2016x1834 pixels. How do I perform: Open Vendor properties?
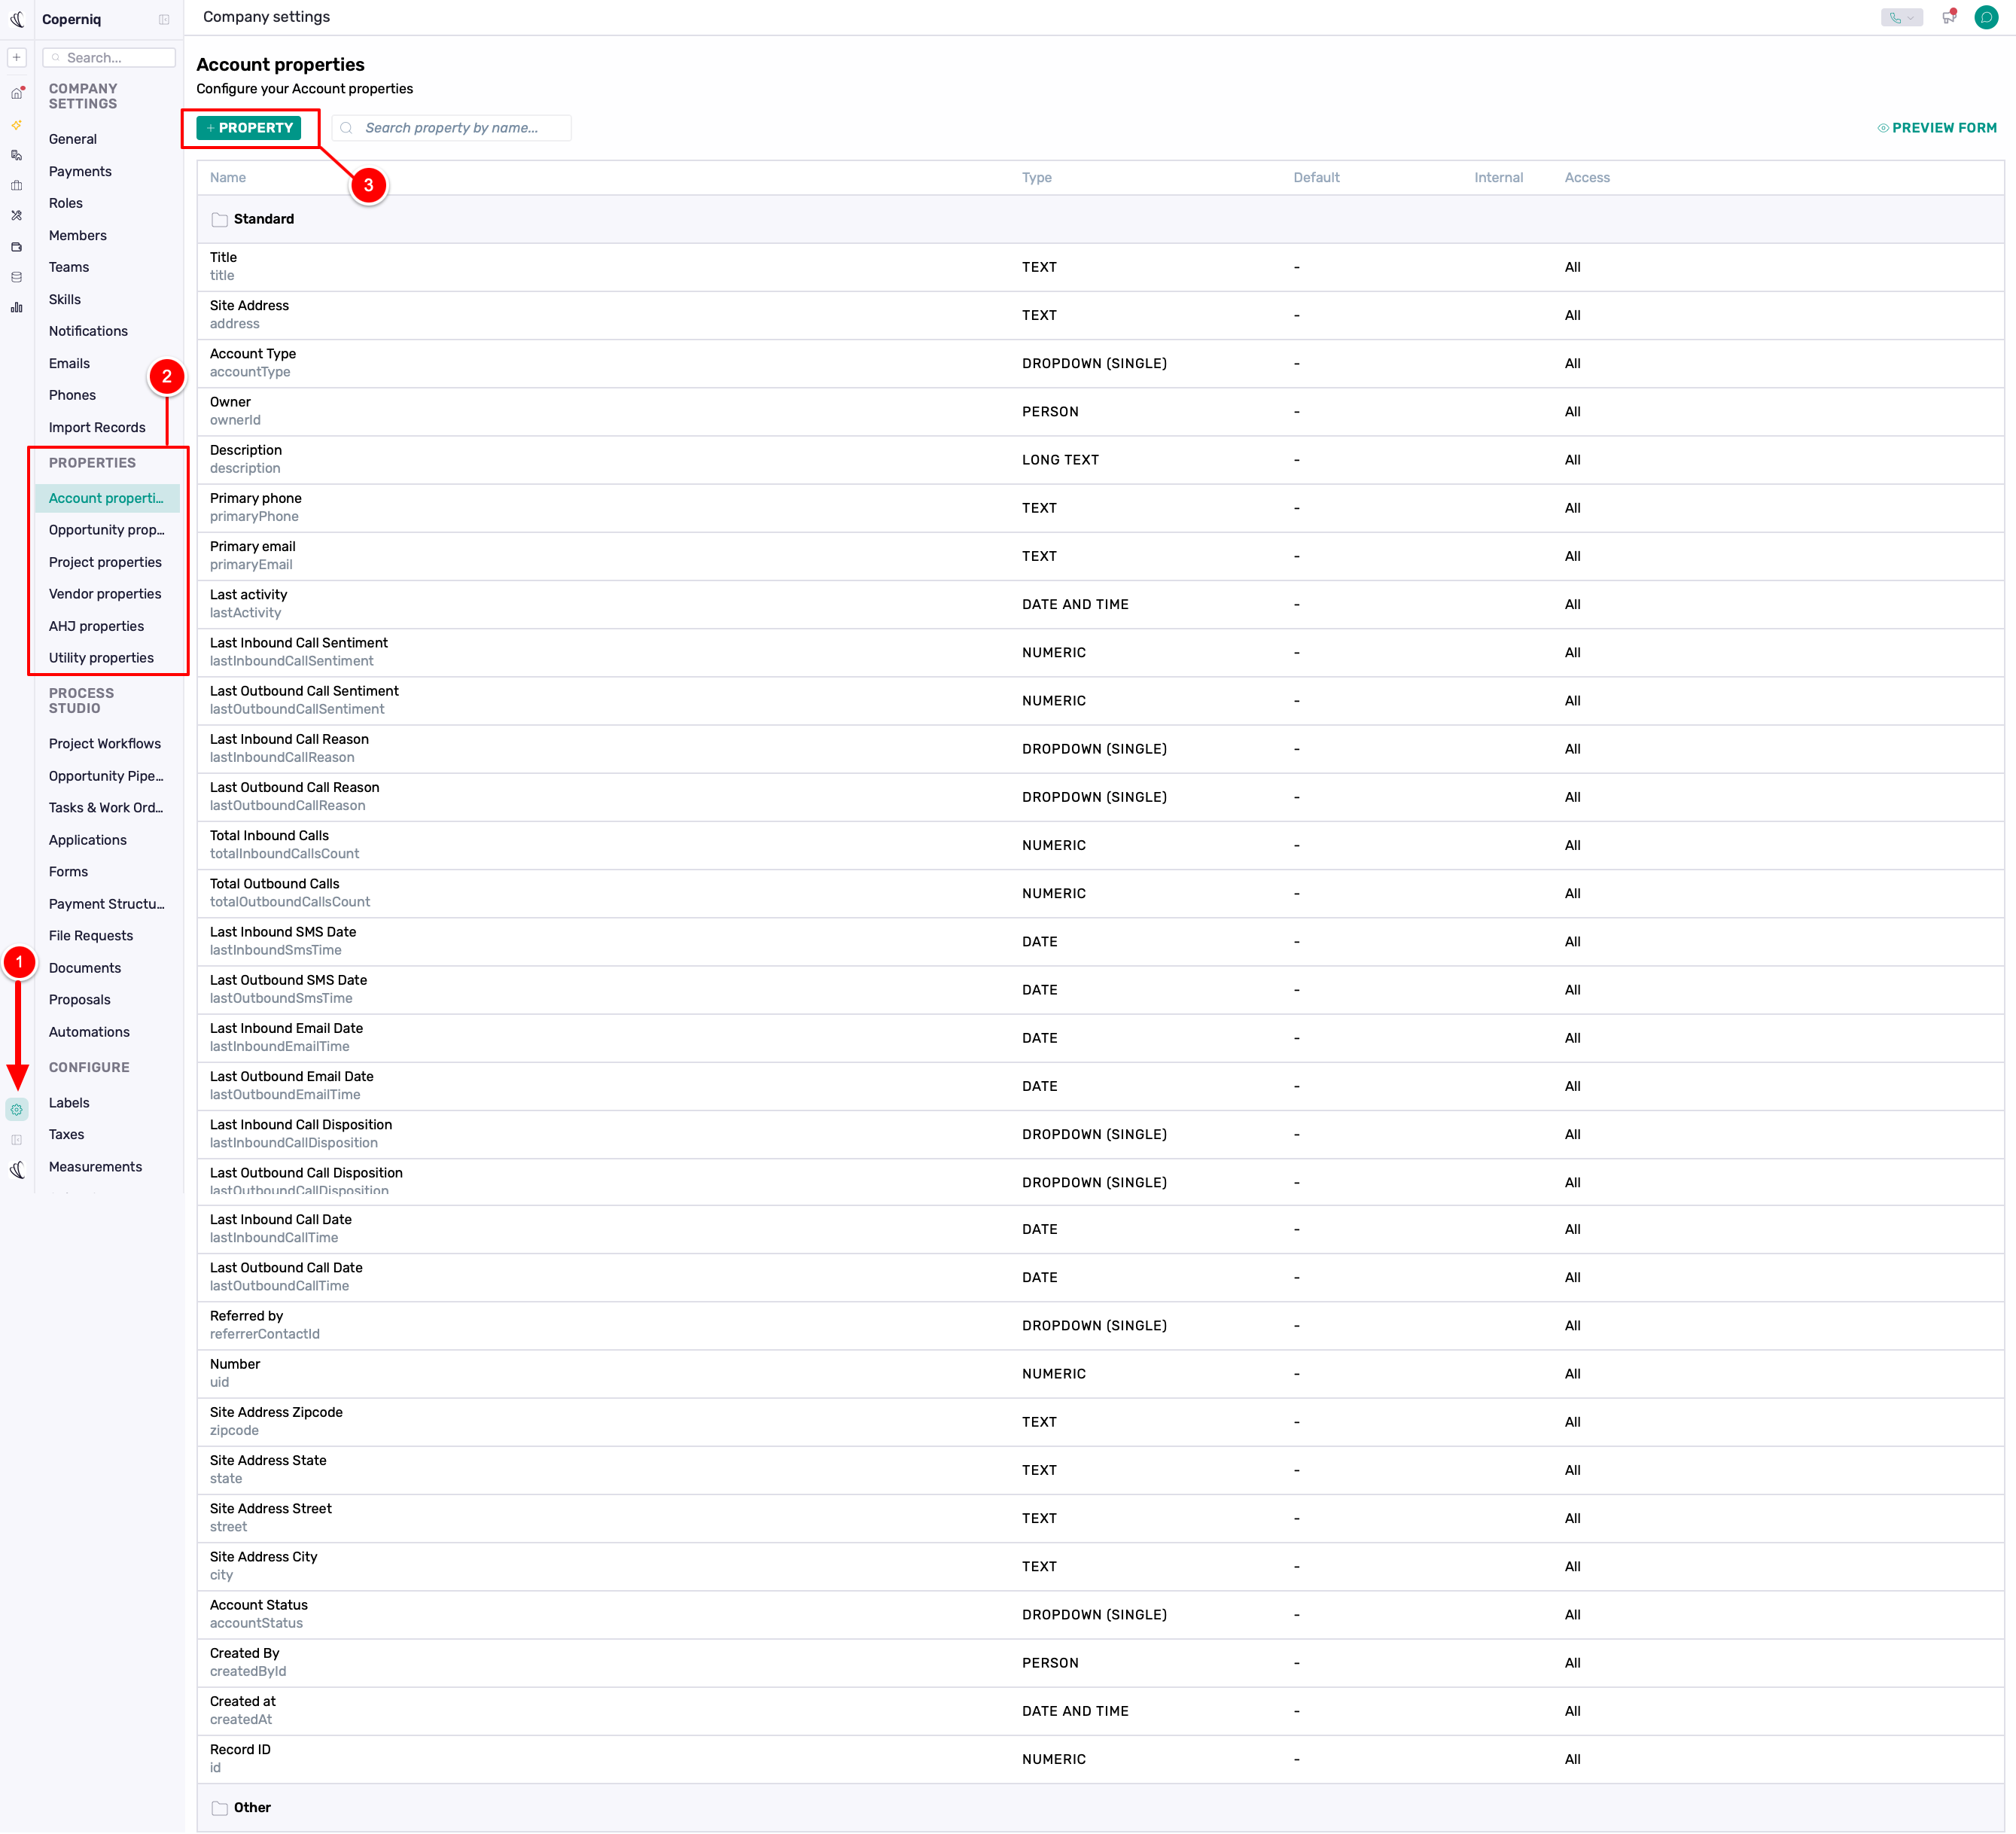tap(105, 594)
